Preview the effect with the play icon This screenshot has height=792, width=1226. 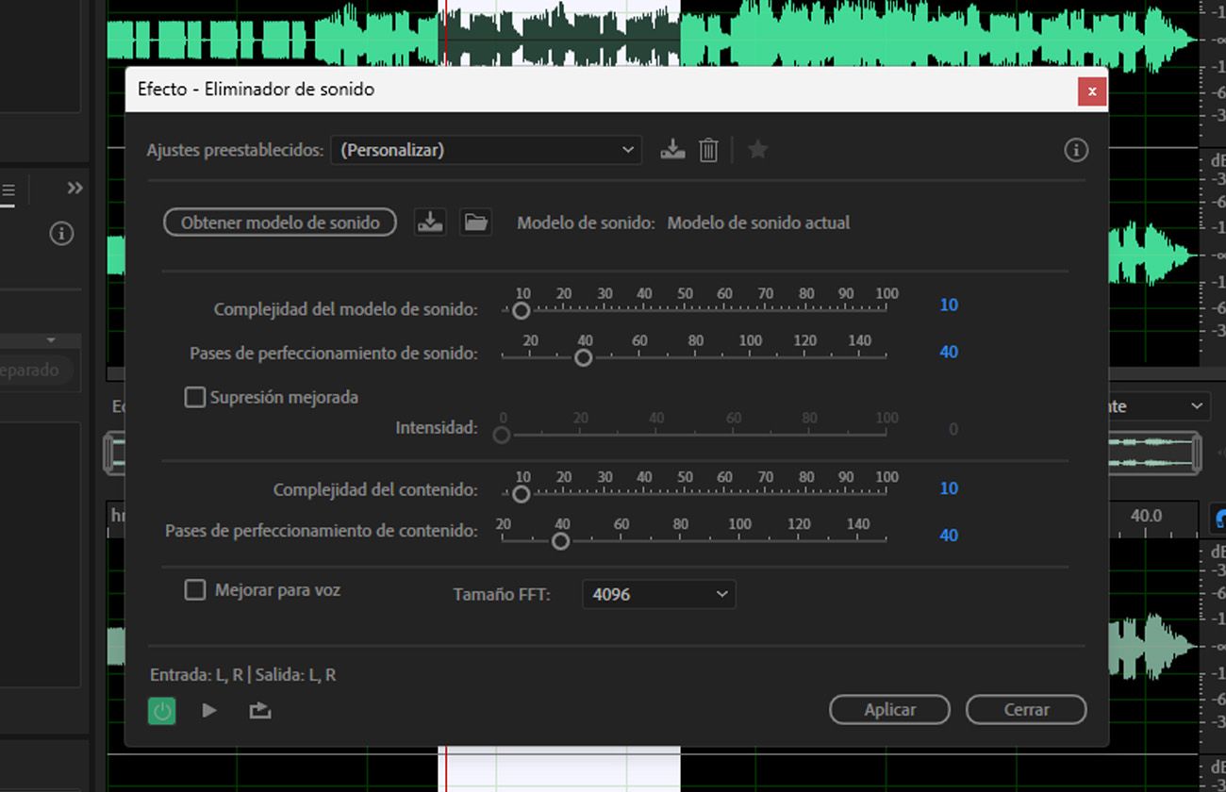pos(208,710)
